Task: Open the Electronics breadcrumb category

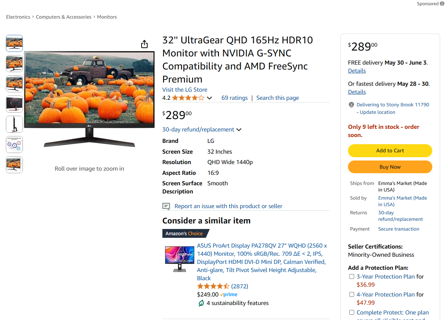Action: 18,17
